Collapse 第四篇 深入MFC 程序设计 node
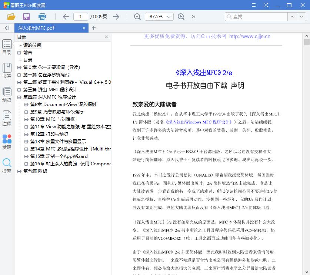The width and height of the screenshot is (310, 275). (19, 97)
